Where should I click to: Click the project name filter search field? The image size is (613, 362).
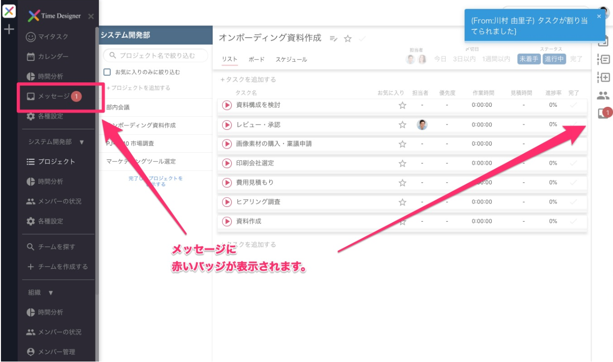coord(156,55)
